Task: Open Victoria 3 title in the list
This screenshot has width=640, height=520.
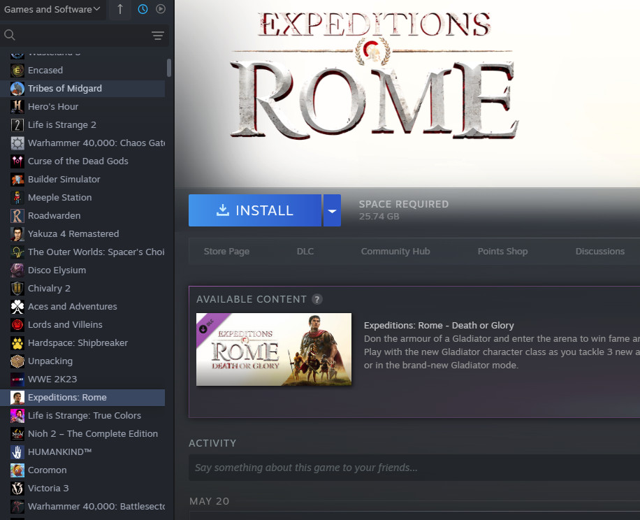Action: (x=48, y=488)
